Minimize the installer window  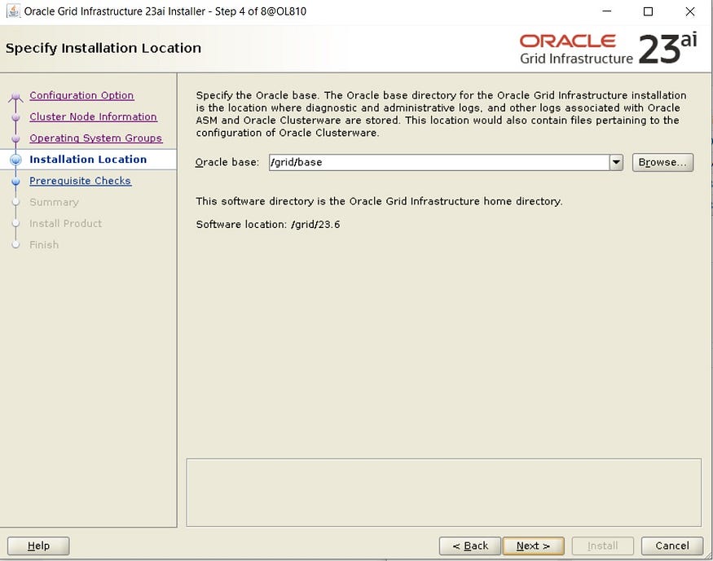point(606,11)
